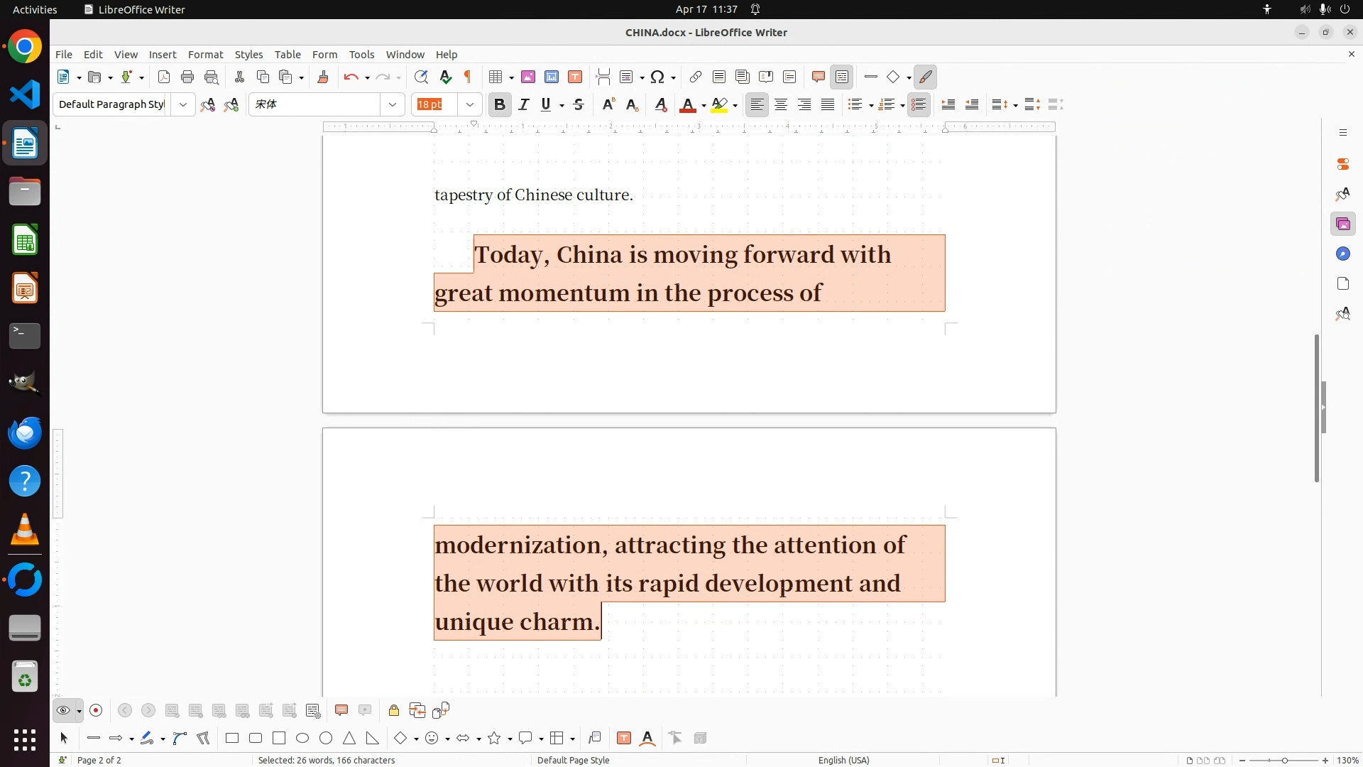
Task: Open the font size dropdown list
Action: pos(470,105)
